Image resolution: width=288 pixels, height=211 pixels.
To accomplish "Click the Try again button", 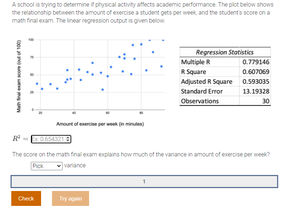I will tap(71, 199).
